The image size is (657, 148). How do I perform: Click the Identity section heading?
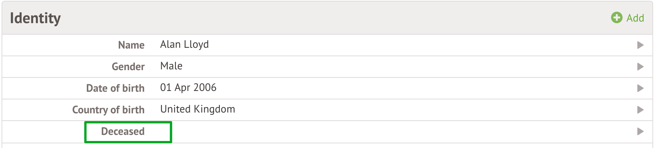click(35, 18)
